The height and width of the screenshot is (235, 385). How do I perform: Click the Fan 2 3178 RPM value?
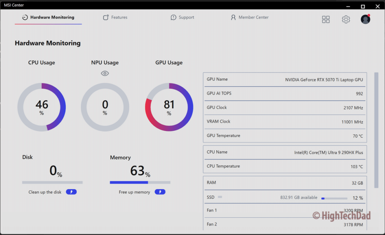(353, 225)
